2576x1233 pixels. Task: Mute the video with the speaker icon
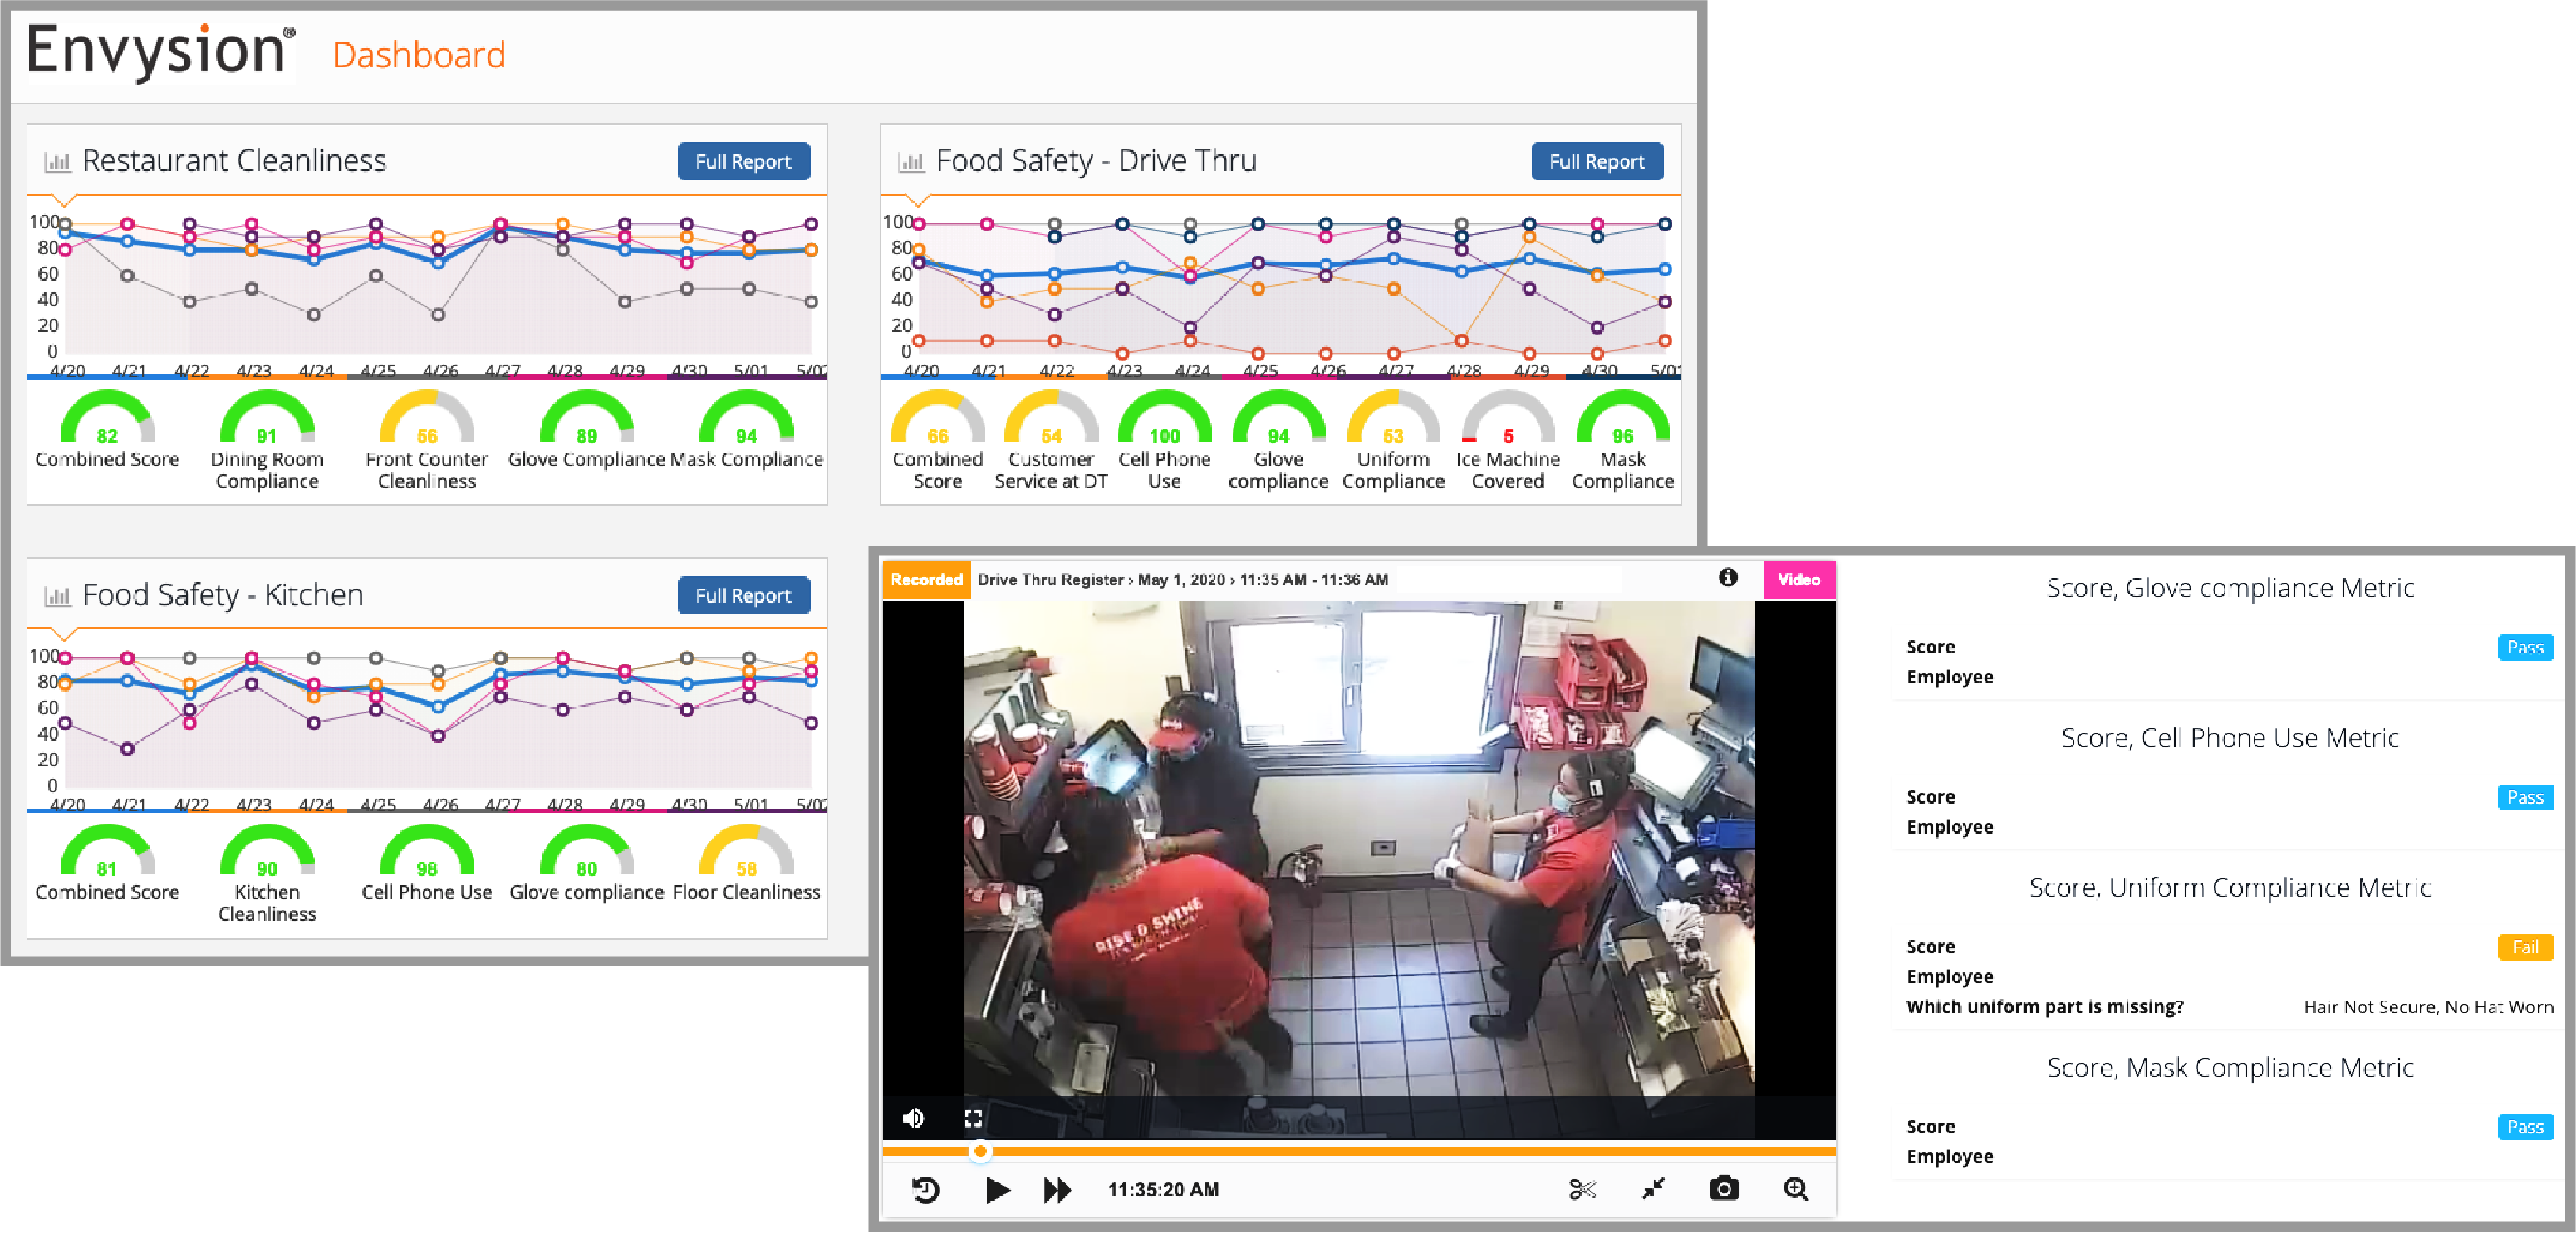(913, 1118)
